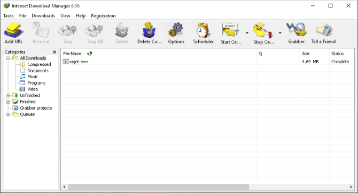Open the Help menu

pyautogui.click(x=80, y=15)
